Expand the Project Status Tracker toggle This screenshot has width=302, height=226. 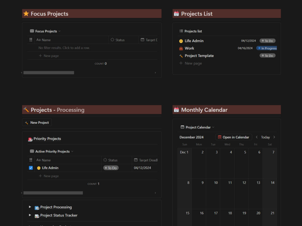click(30, 215)
